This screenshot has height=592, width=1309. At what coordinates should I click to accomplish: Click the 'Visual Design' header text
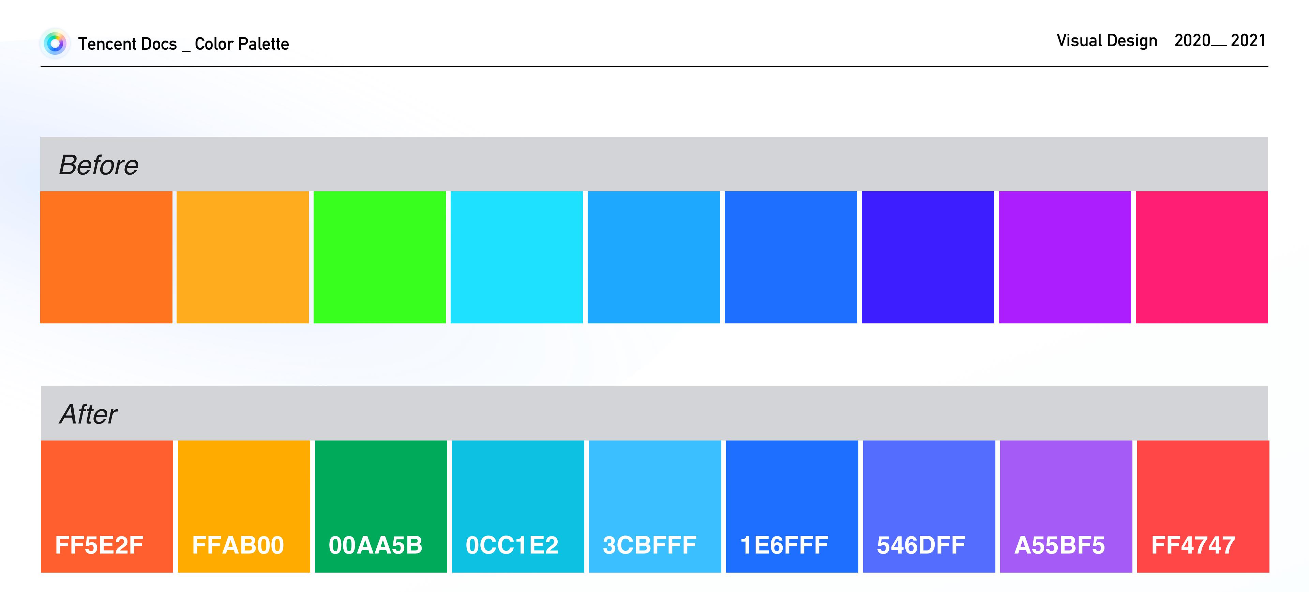coord(1106,41)
